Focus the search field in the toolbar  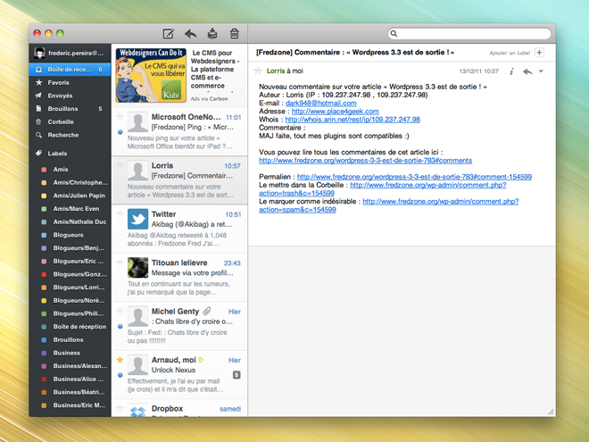click(469, 33)
